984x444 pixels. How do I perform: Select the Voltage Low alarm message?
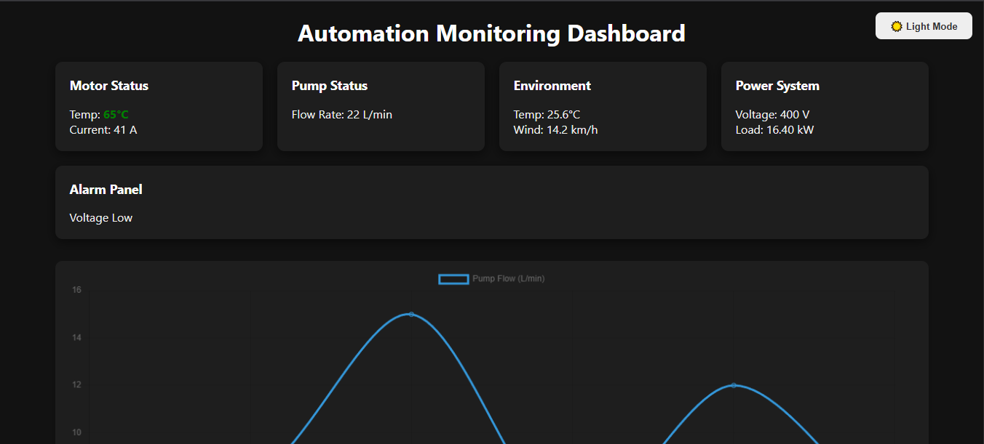(x=100, y=217)
